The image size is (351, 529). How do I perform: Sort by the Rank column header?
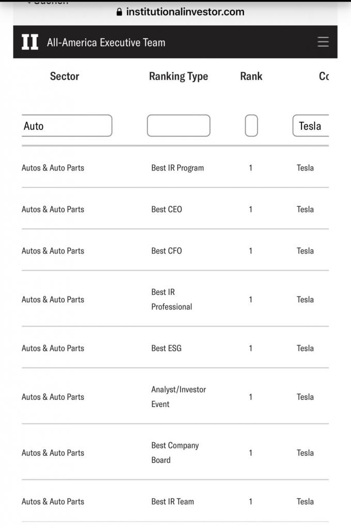251,76
